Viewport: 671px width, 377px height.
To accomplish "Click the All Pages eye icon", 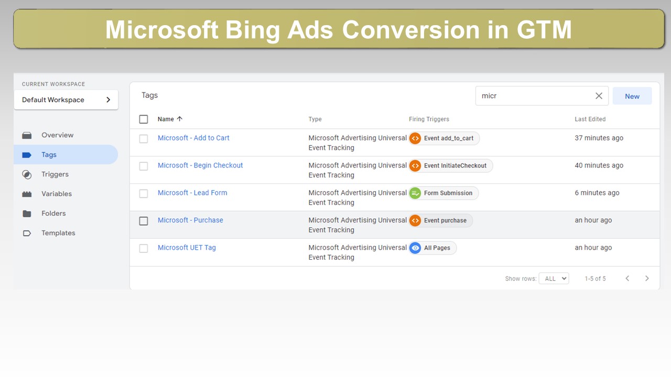I will click(415, 248).
